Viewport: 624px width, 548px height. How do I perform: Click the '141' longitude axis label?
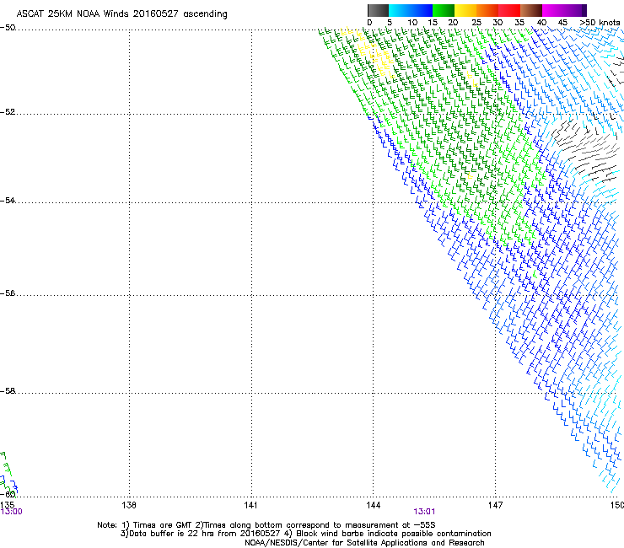pyautogui.click(x=250, y=505)
